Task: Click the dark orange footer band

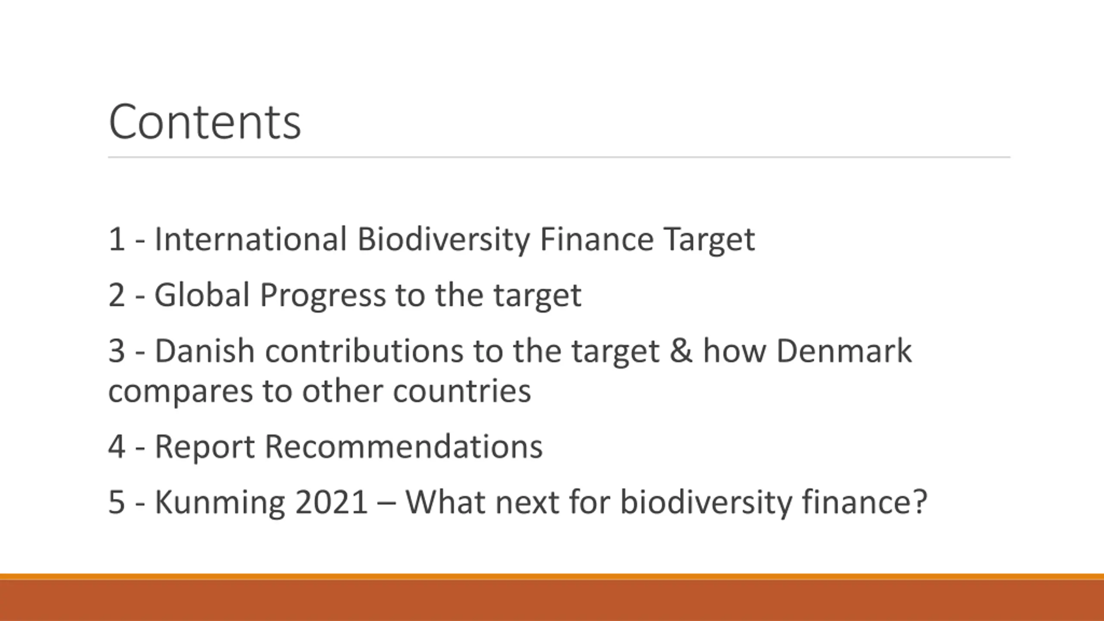Action: pos(552,600)
